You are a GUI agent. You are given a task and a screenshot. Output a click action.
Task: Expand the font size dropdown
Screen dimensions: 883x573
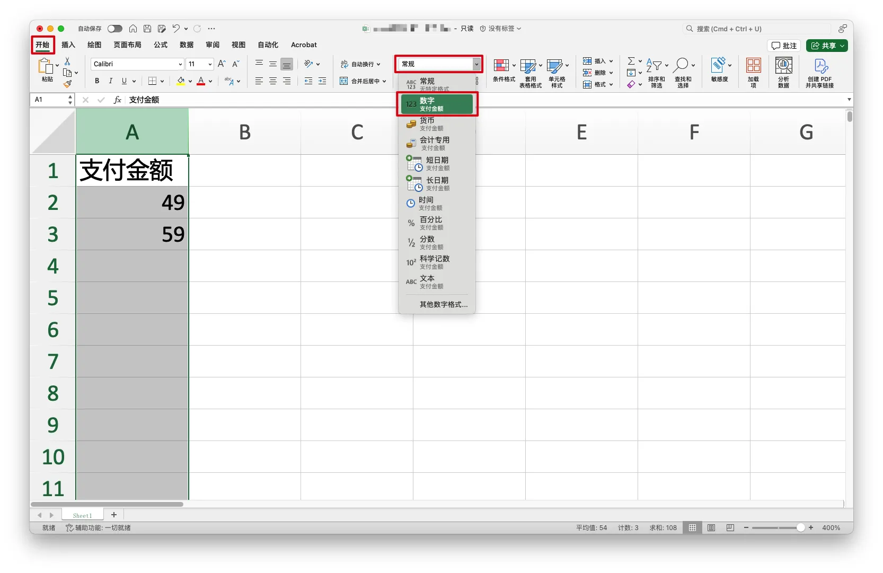point(210,64)
